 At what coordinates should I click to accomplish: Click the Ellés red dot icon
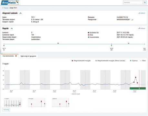point(89,35)
